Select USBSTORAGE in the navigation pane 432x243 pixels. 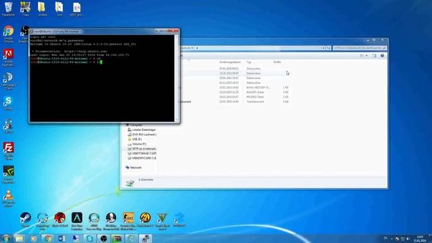[142, 153]
